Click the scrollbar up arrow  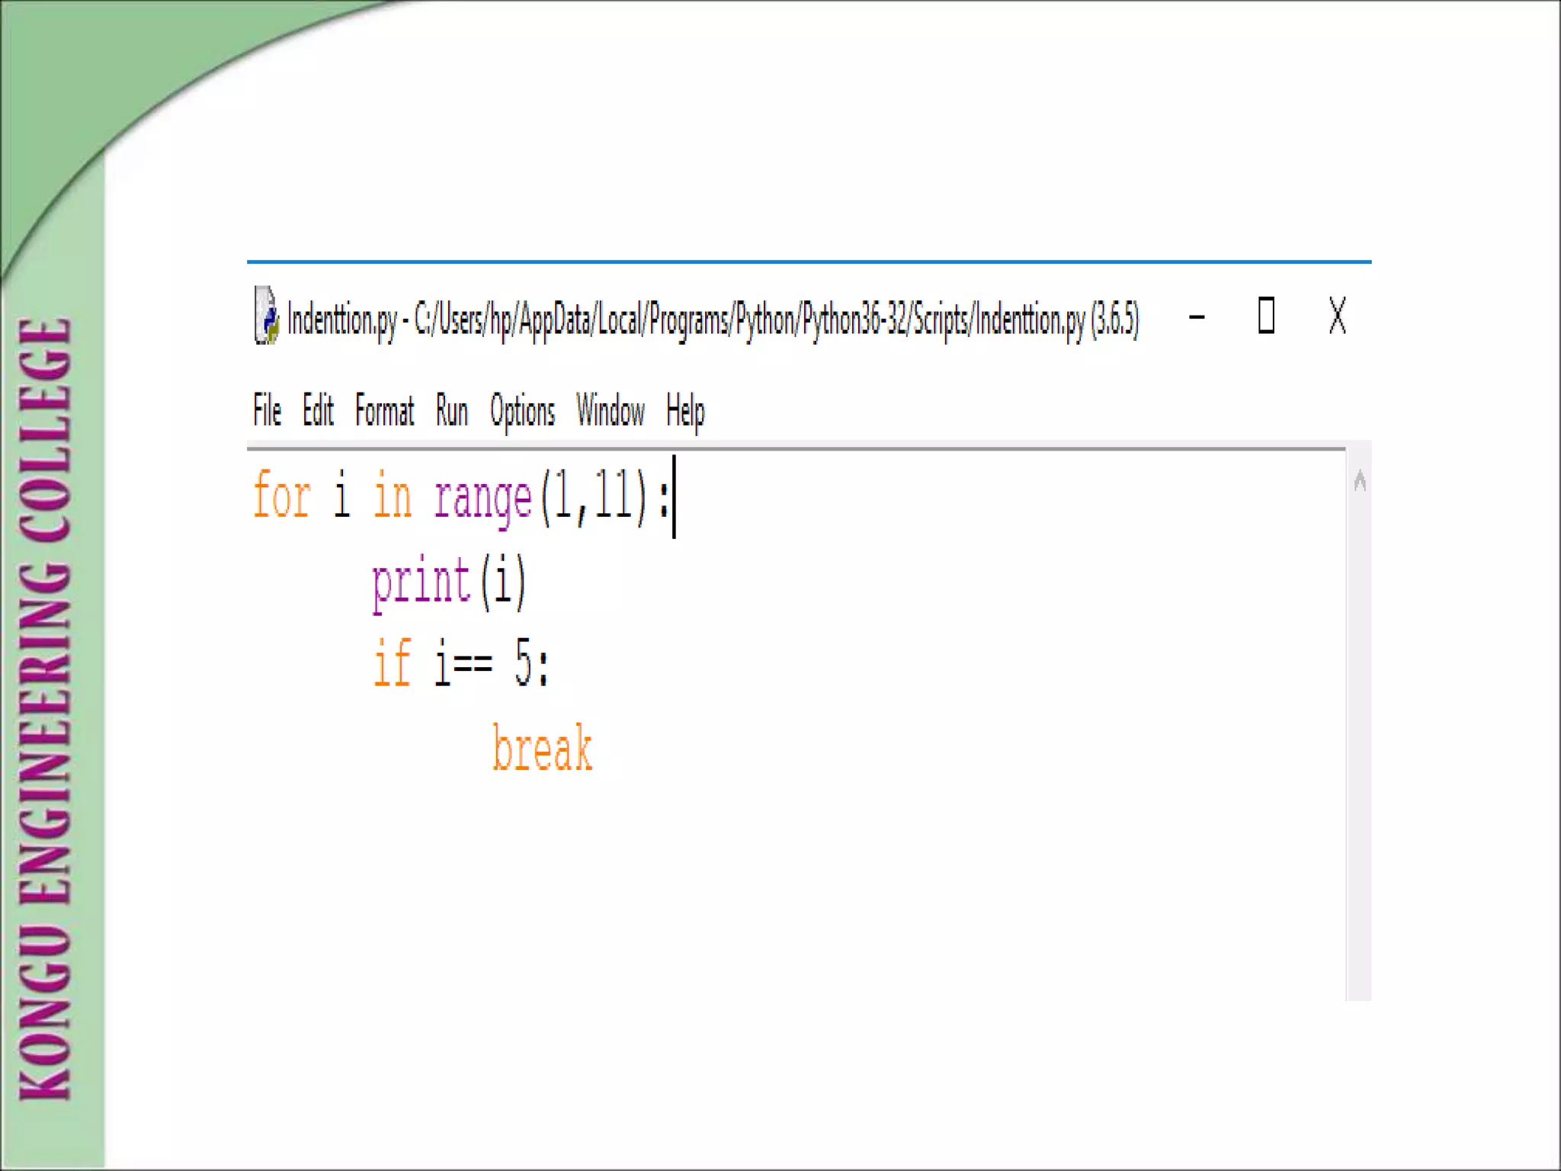coord(1359,481)
